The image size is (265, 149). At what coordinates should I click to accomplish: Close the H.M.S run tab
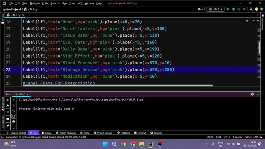click(28, 94)
